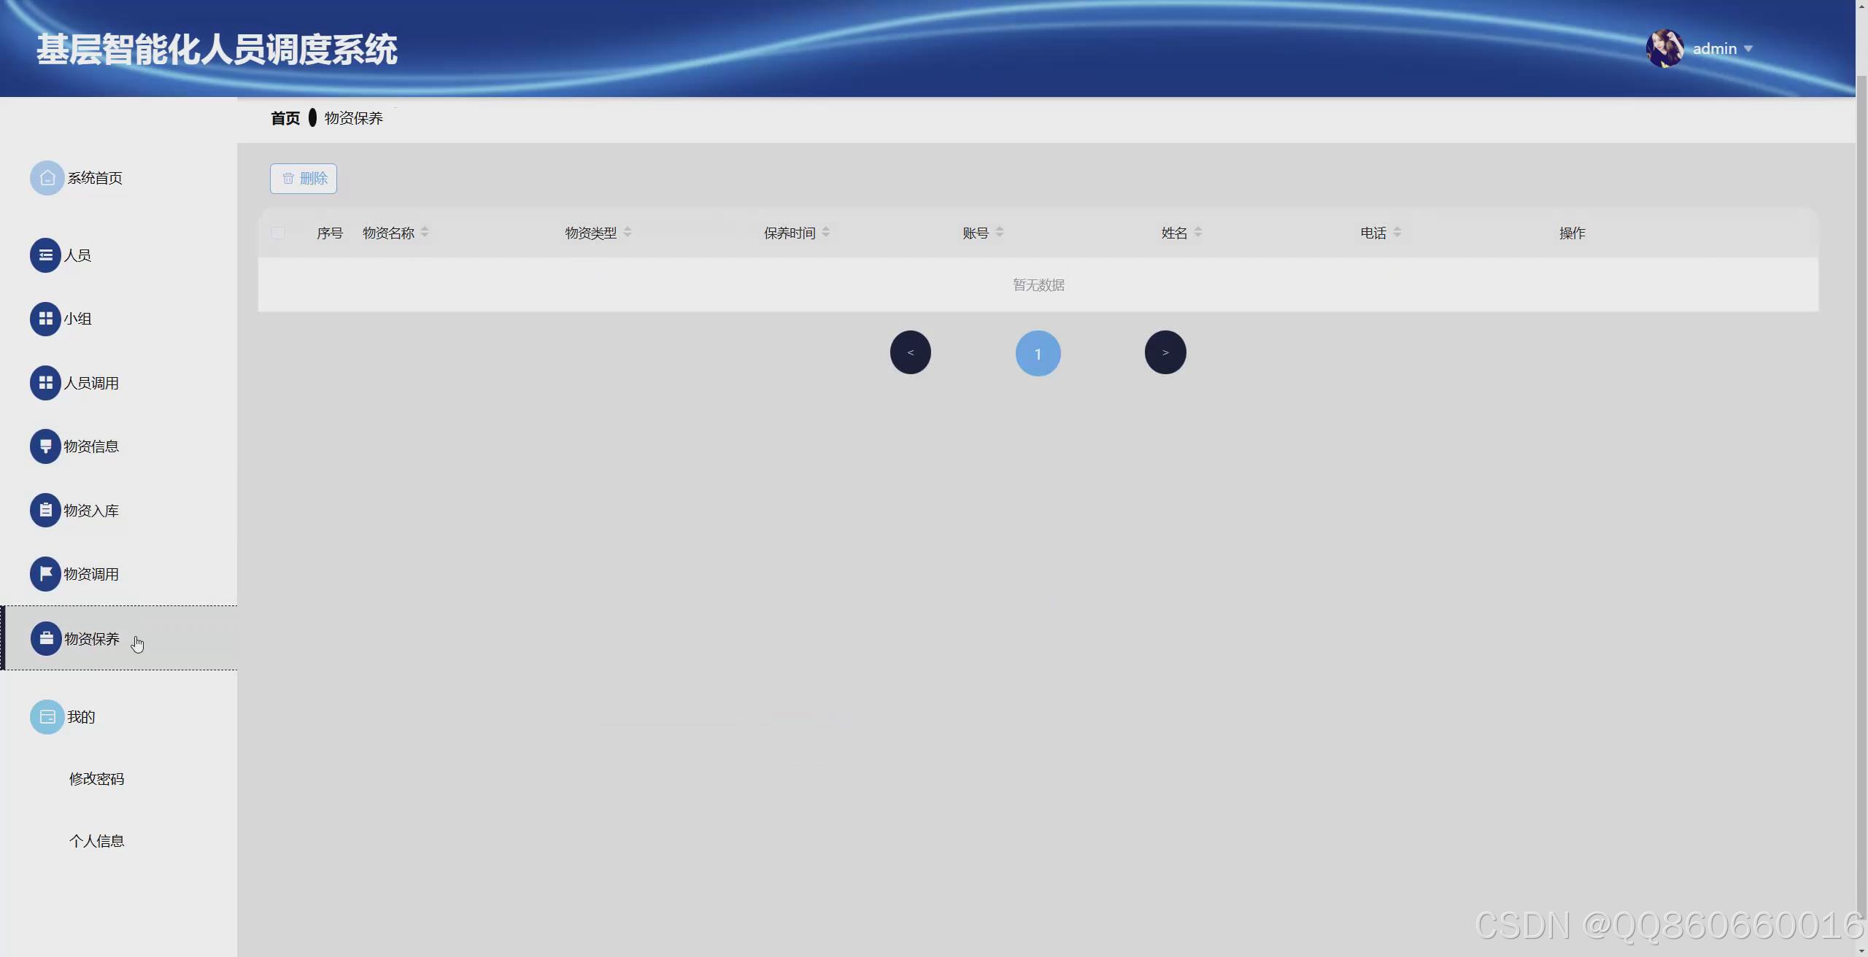Click the 操作 column header
1868x957 pixels.
[1572, 233]
